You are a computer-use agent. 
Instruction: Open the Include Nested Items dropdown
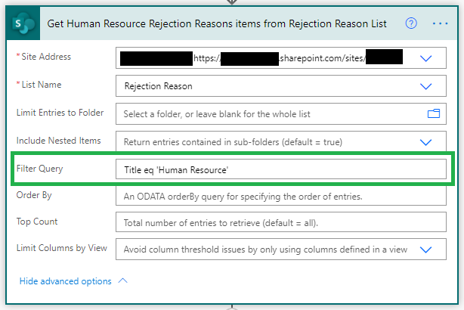click(425, 142)
